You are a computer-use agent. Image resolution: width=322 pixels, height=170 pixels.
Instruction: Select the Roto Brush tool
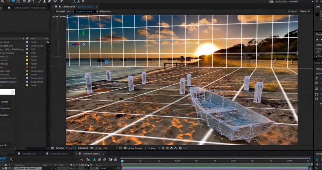click(55, 1)
